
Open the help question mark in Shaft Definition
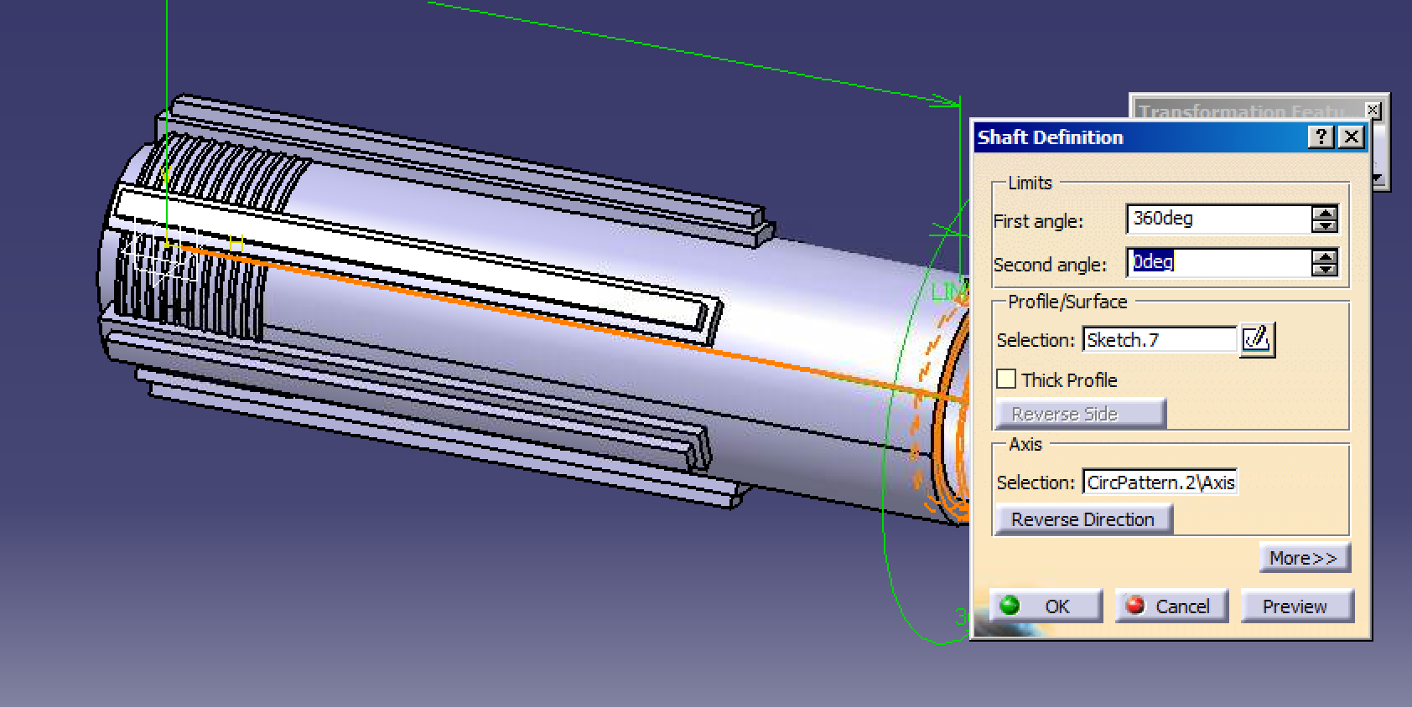click(1321, 137)
